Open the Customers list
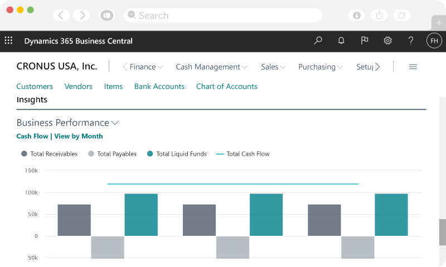The height and width of the screenshot is (267, 446). click(35, 86)
